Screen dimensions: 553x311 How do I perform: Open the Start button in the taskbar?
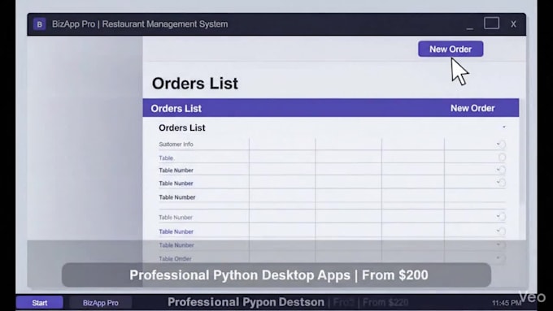[x=40, y=303]
